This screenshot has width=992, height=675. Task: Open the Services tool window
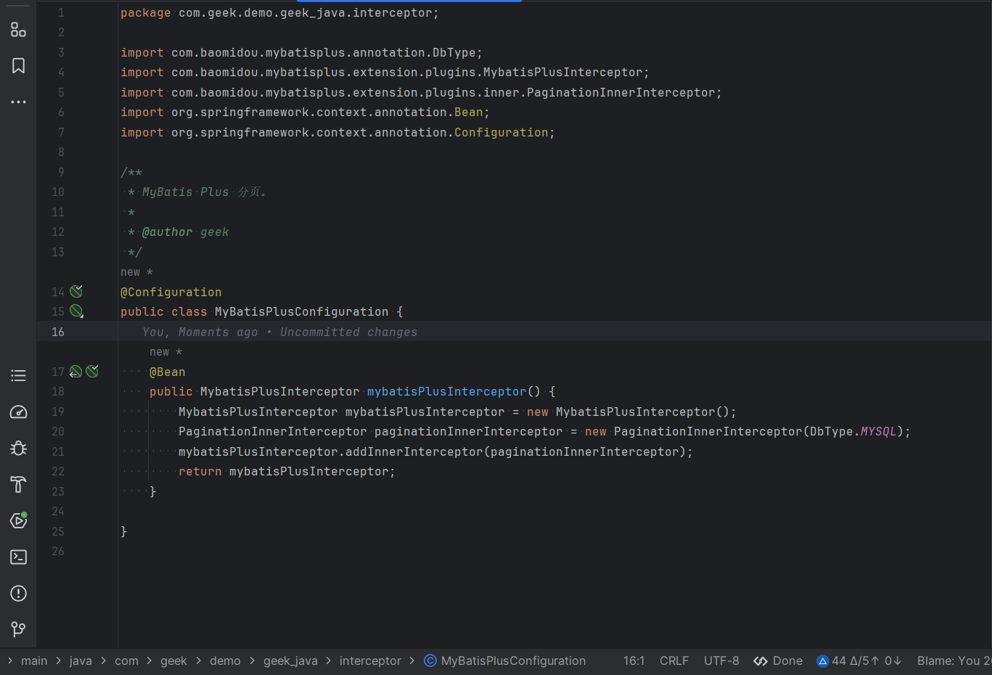point(18,520)
